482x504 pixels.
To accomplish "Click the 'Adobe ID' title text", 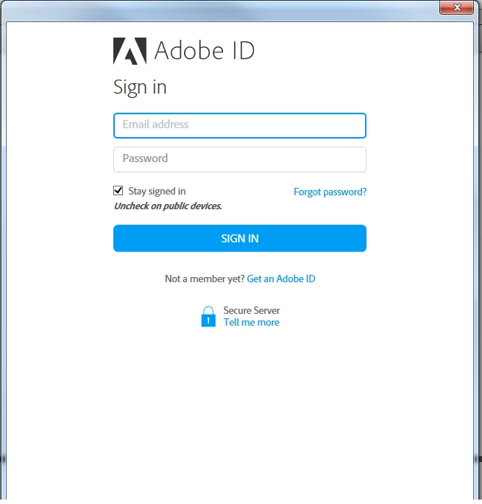I will pyautogui.click(x=205, y=50).
